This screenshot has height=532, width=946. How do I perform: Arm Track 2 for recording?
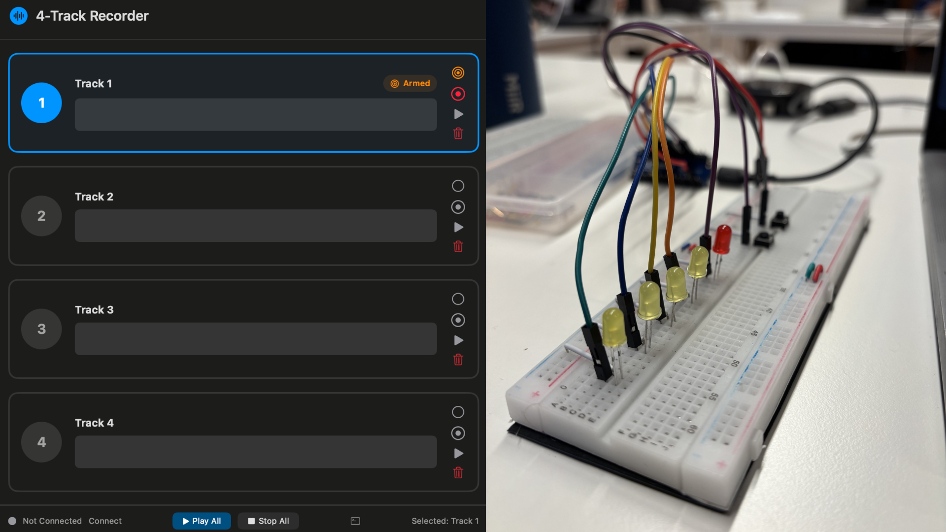(x=458, y=186)
